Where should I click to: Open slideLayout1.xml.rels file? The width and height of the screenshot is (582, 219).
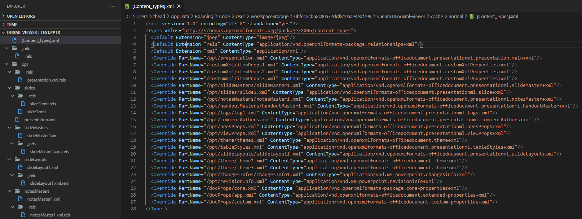49,183
